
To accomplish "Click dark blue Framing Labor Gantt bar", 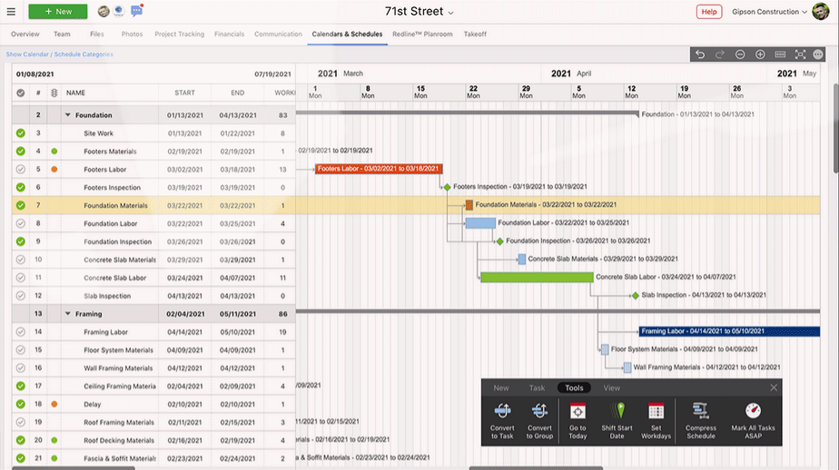I will coord(729,331).
